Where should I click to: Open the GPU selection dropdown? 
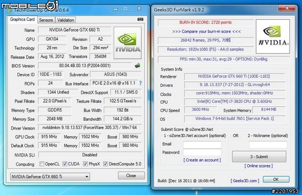click(50, 177)
